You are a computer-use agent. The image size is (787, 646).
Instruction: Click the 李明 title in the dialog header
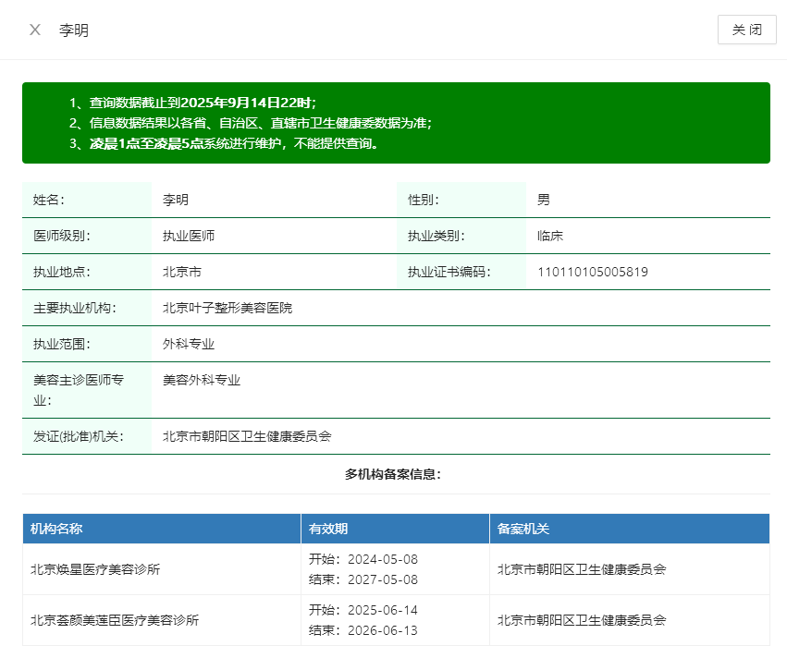point(74,30)
